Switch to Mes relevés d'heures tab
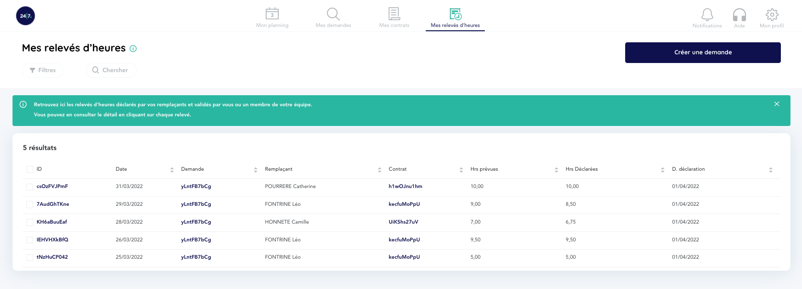The image size is (802, 289). tap(455, 18)
